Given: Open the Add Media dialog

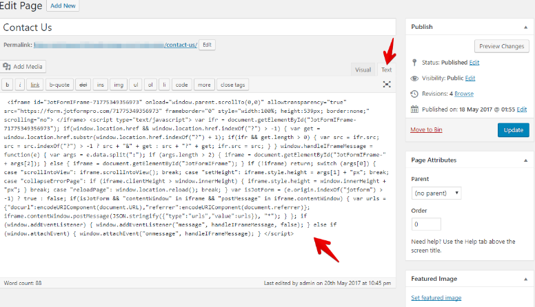Looking at the screenshot, I should 23,67.
